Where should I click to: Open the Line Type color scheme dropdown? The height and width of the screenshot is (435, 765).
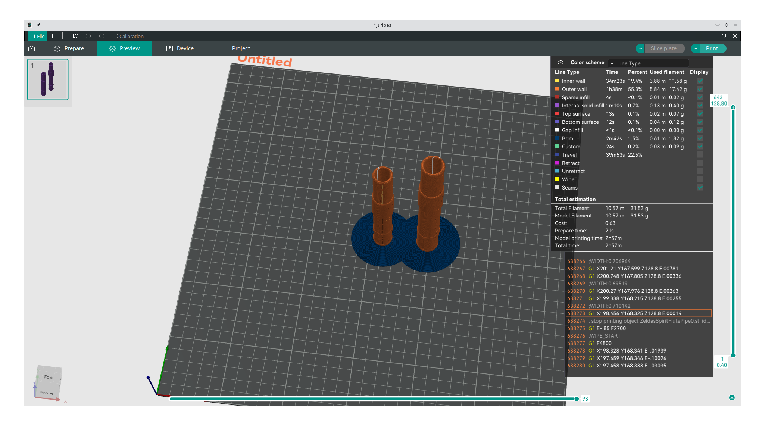click(x=648, y=63)
